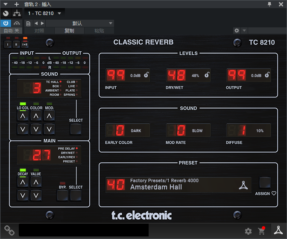Click the DRY/WET 48 display
Viewport: 287px width, 239px height.
coord(176,75)
